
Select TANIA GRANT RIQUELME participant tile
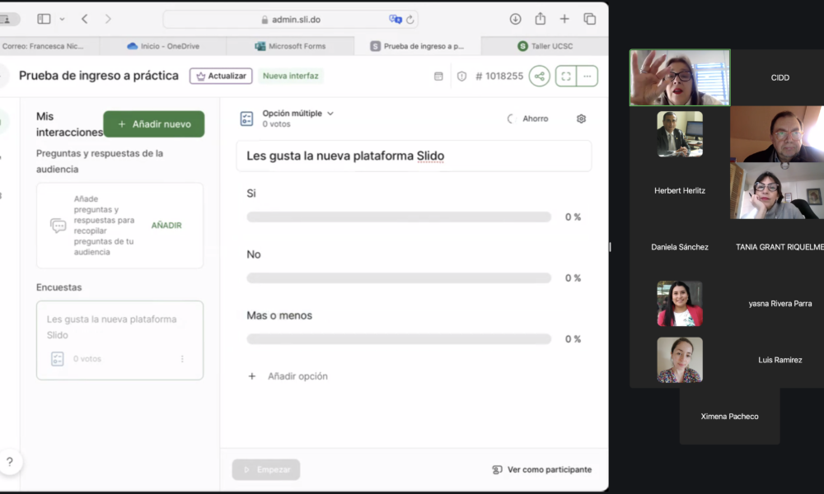pos(780,247)
